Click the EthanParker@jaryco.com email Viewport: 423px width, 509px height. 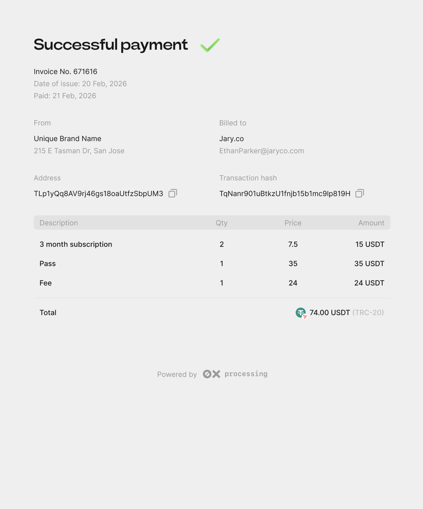(262, 151)
